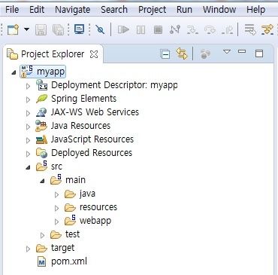This screenshot has width=278, height=275.
Task: Click the Resume debug icon
Action: pyautogui.click(x=123, y=30)
